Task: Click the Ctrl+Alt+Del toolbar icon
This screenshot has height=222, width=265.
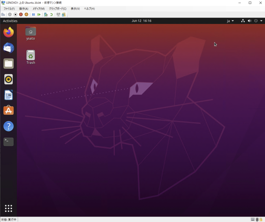Action: coord(3,14)
